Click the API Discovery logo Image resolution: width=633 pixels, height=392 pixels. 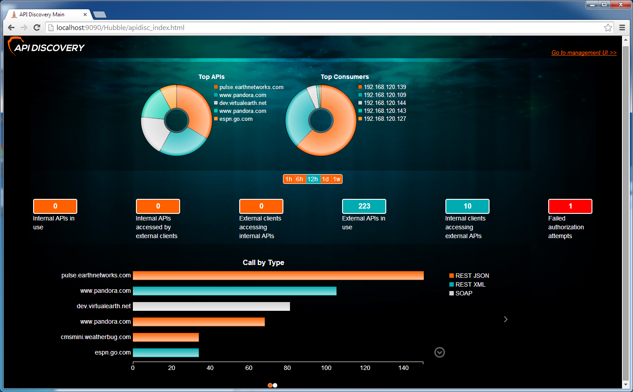[46, 46]
